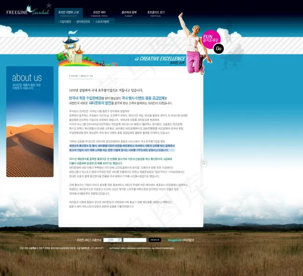Viewport: 303px width, 276px height.
Task: Click the pink FUN circle badge
Action: click(210, 37)
